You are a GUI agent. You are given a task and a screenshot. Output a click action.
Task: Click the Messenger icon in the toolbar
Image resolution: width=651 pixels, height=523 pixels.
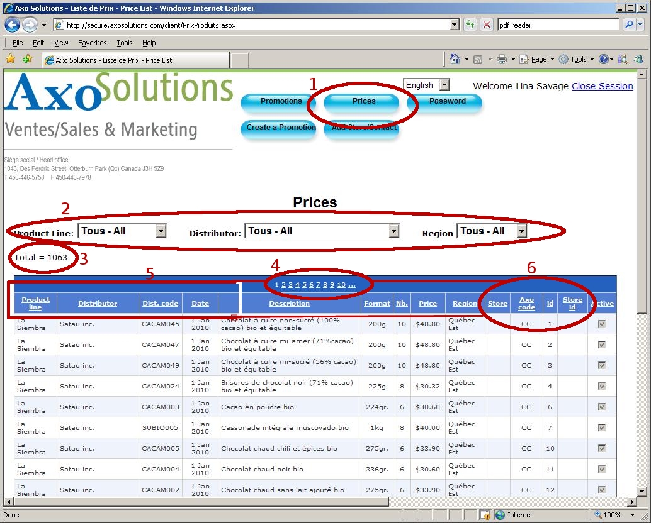point(638,59)
